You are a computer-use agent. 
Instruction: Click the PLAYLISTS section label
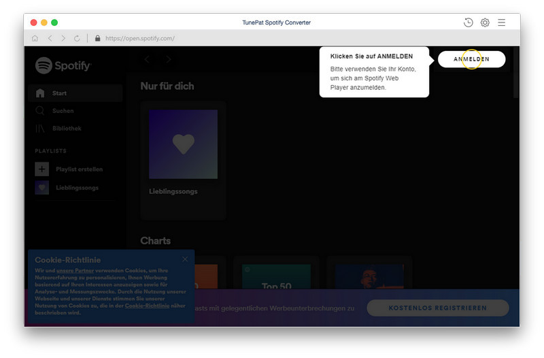point(50,151)
